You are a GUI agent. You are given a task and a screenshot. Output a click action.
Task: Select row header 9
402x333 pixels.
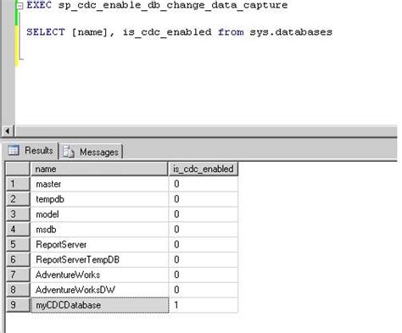point(18,305)
